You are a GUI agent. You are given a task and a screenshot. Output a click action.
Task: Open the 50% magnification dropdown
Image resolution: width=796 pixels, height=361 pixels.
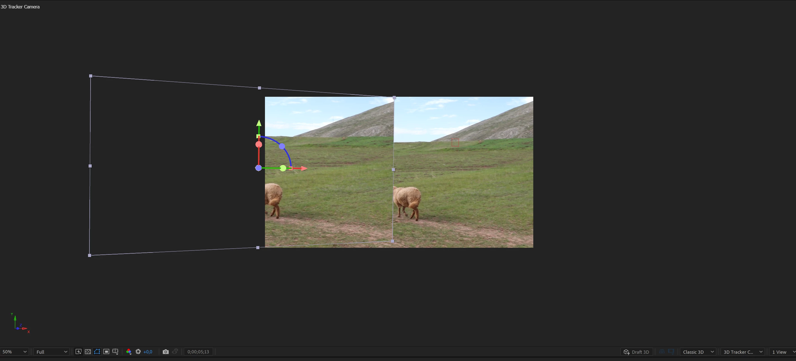(x=14, y=352)
